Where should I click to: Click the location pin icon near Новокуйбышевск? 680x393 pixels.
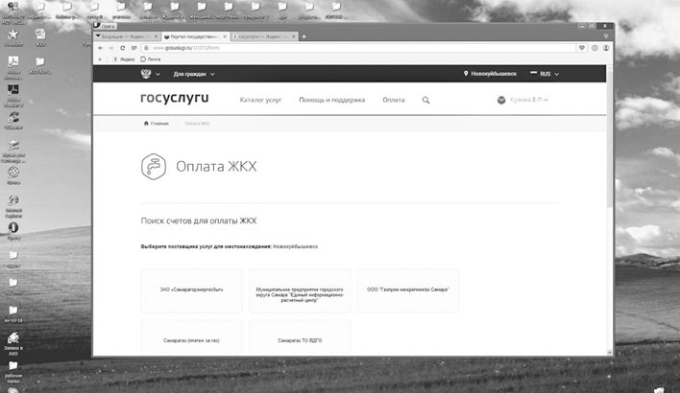pos(466,74)
